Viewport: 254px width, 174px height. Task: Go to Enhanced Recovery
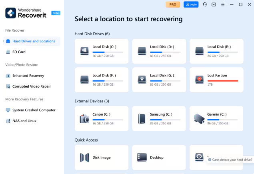pos(28,76)
